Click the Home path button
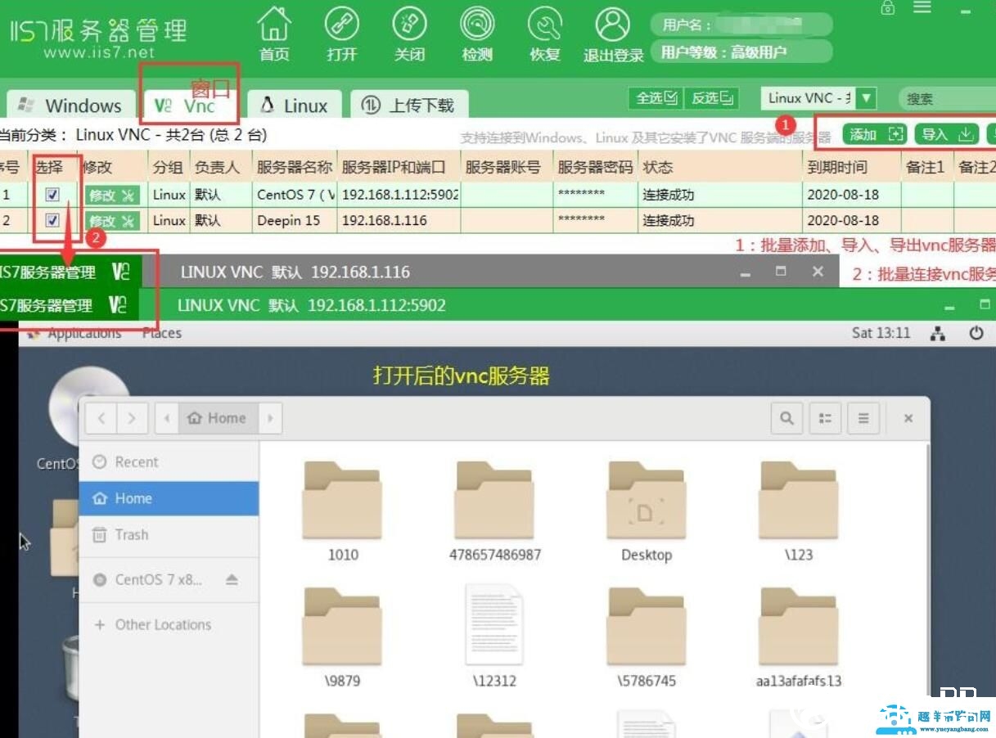Screen dimensions: 996x738 click(x=217, y=418)
